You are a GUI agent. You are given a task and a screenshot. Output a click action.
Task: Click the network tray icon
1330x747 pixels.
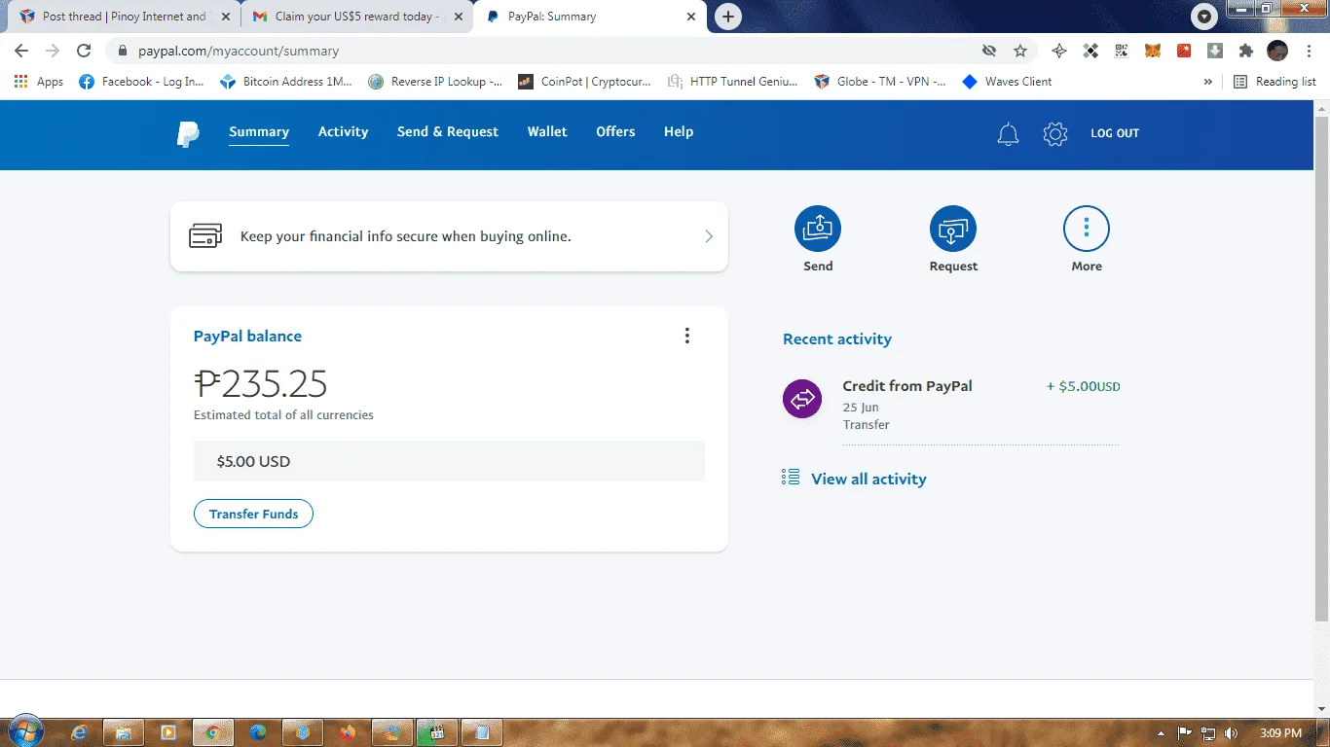pos(1208,733)
